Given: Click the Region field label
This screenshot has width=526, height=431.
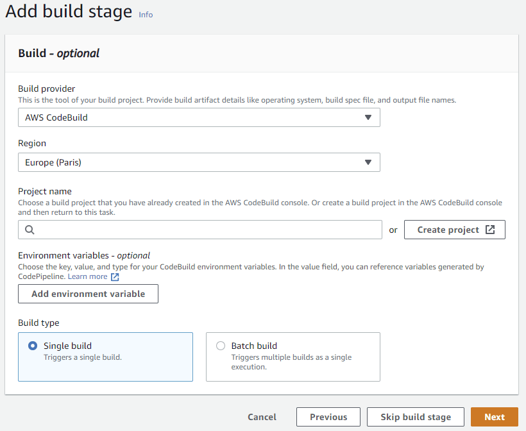Looking at the screenshot, I should (32, 143).
